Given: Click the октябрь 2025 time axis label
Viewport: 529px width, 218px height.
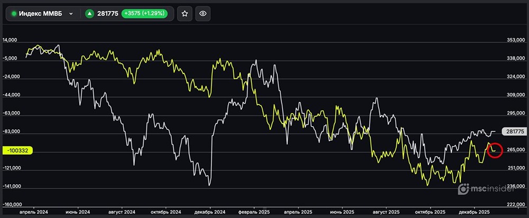Looking at the screenshot, I should [x=430, y=212].
